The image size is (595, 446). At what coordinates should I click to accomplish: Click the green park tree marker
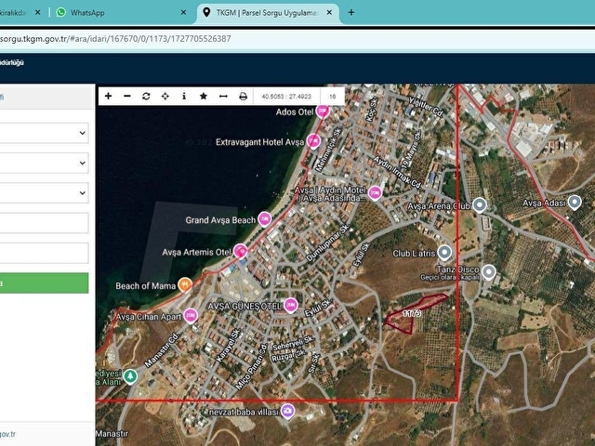[x=130, y=376]
